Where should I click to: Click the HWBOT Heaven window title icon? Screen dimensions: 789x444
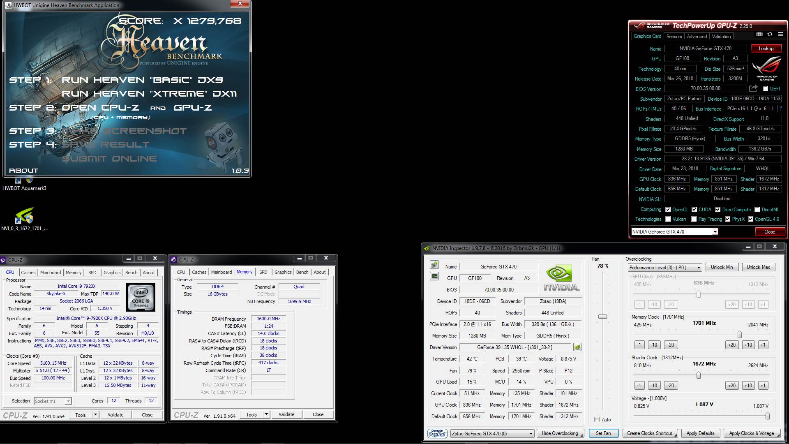point(9,5)
